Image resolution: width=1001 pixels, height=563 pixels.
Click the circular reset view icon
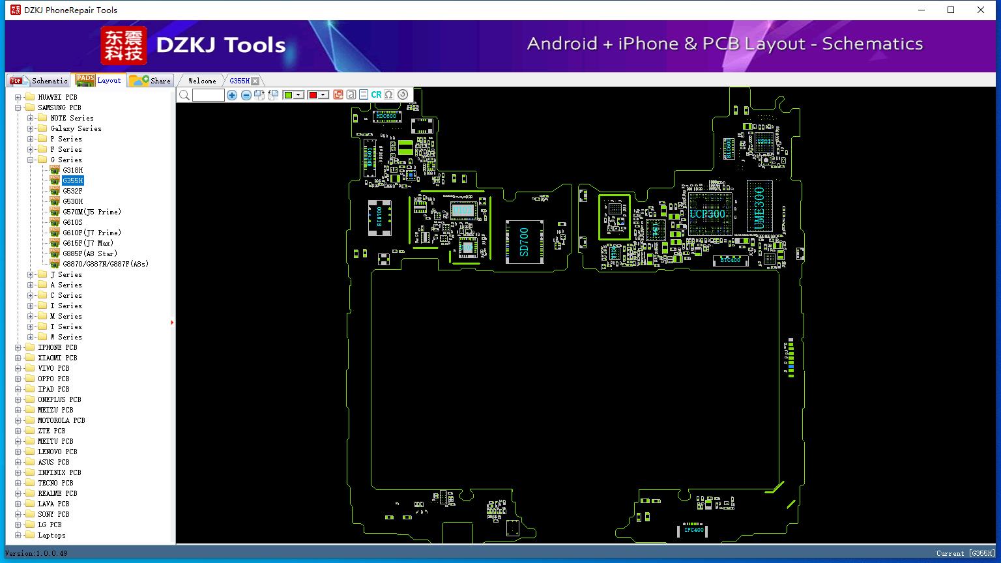tap(403, 95)
